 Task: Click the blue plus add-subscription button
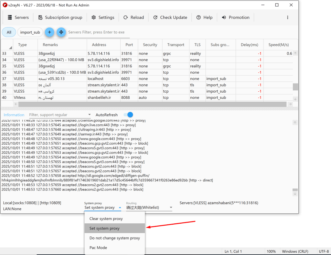coord(49,32)
